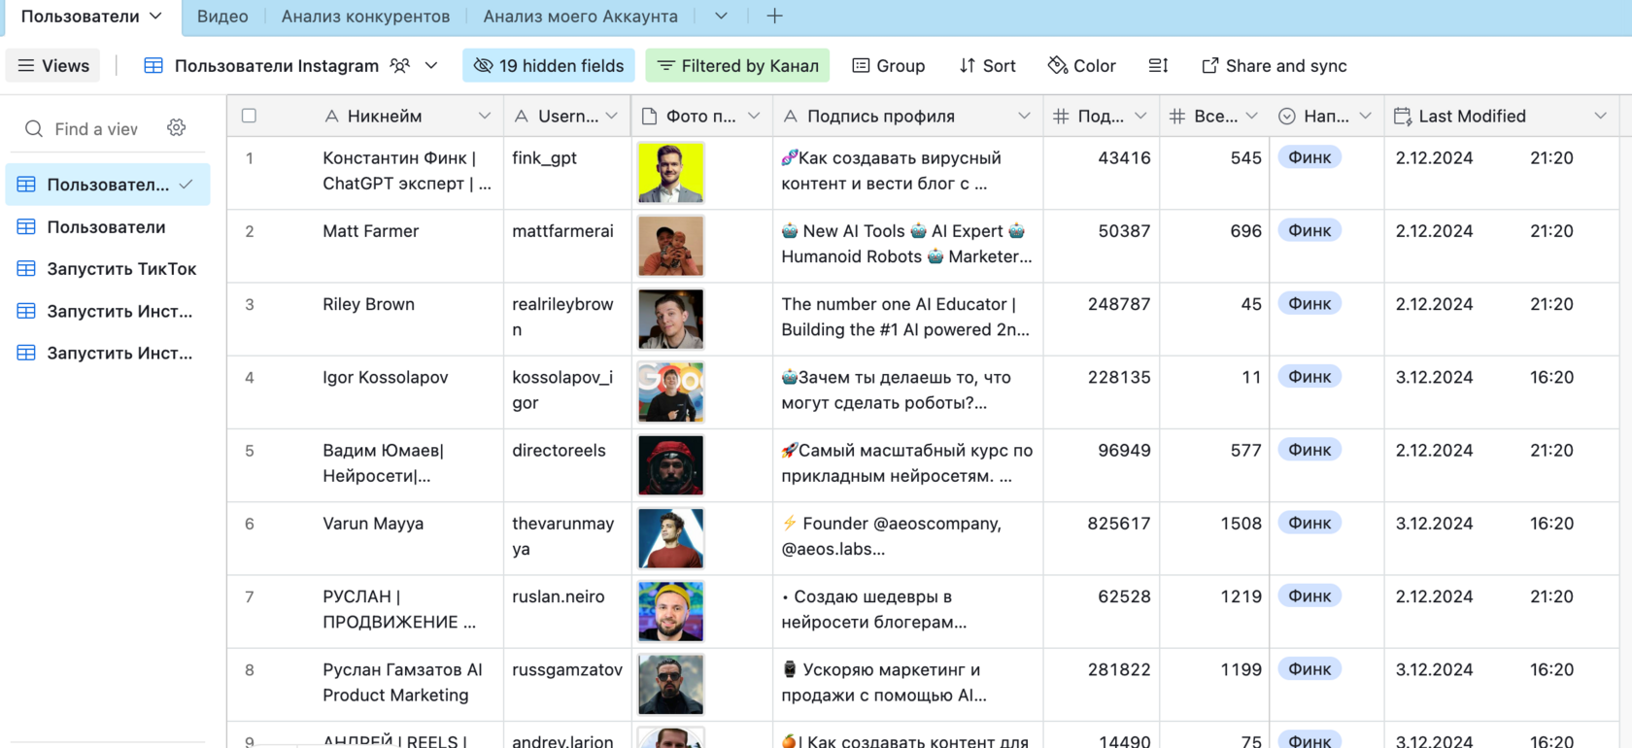Open Varun Mayya's profile photo thumbnail
This screenshot has height=748, width=1632.
click(x=670, y=538)
